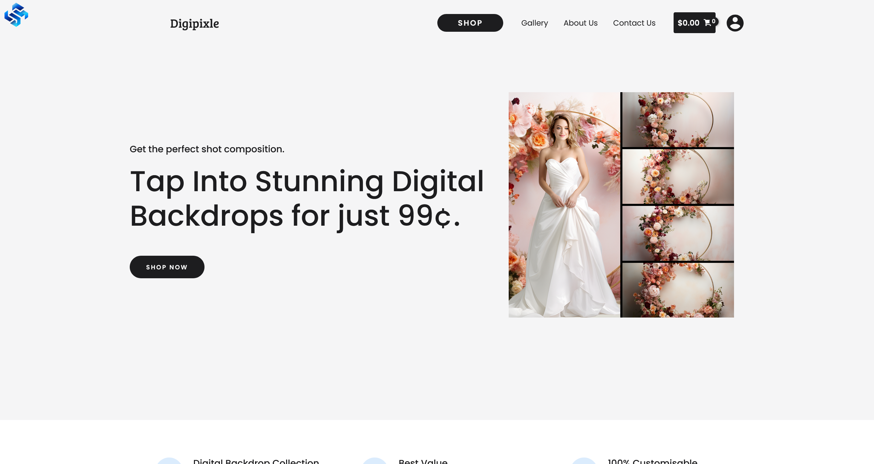
Task: Click the main headline about 99¢ backdrops
Action: click(307, 199)
